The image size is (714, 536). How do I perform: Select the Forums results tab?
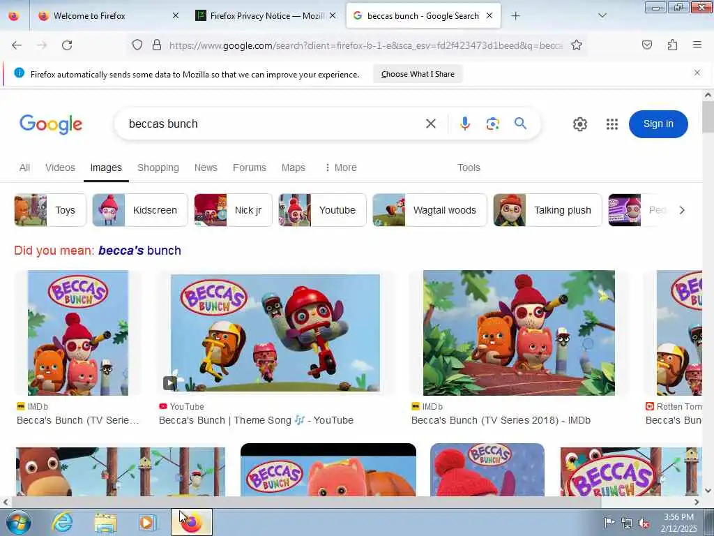click(249, 167)
